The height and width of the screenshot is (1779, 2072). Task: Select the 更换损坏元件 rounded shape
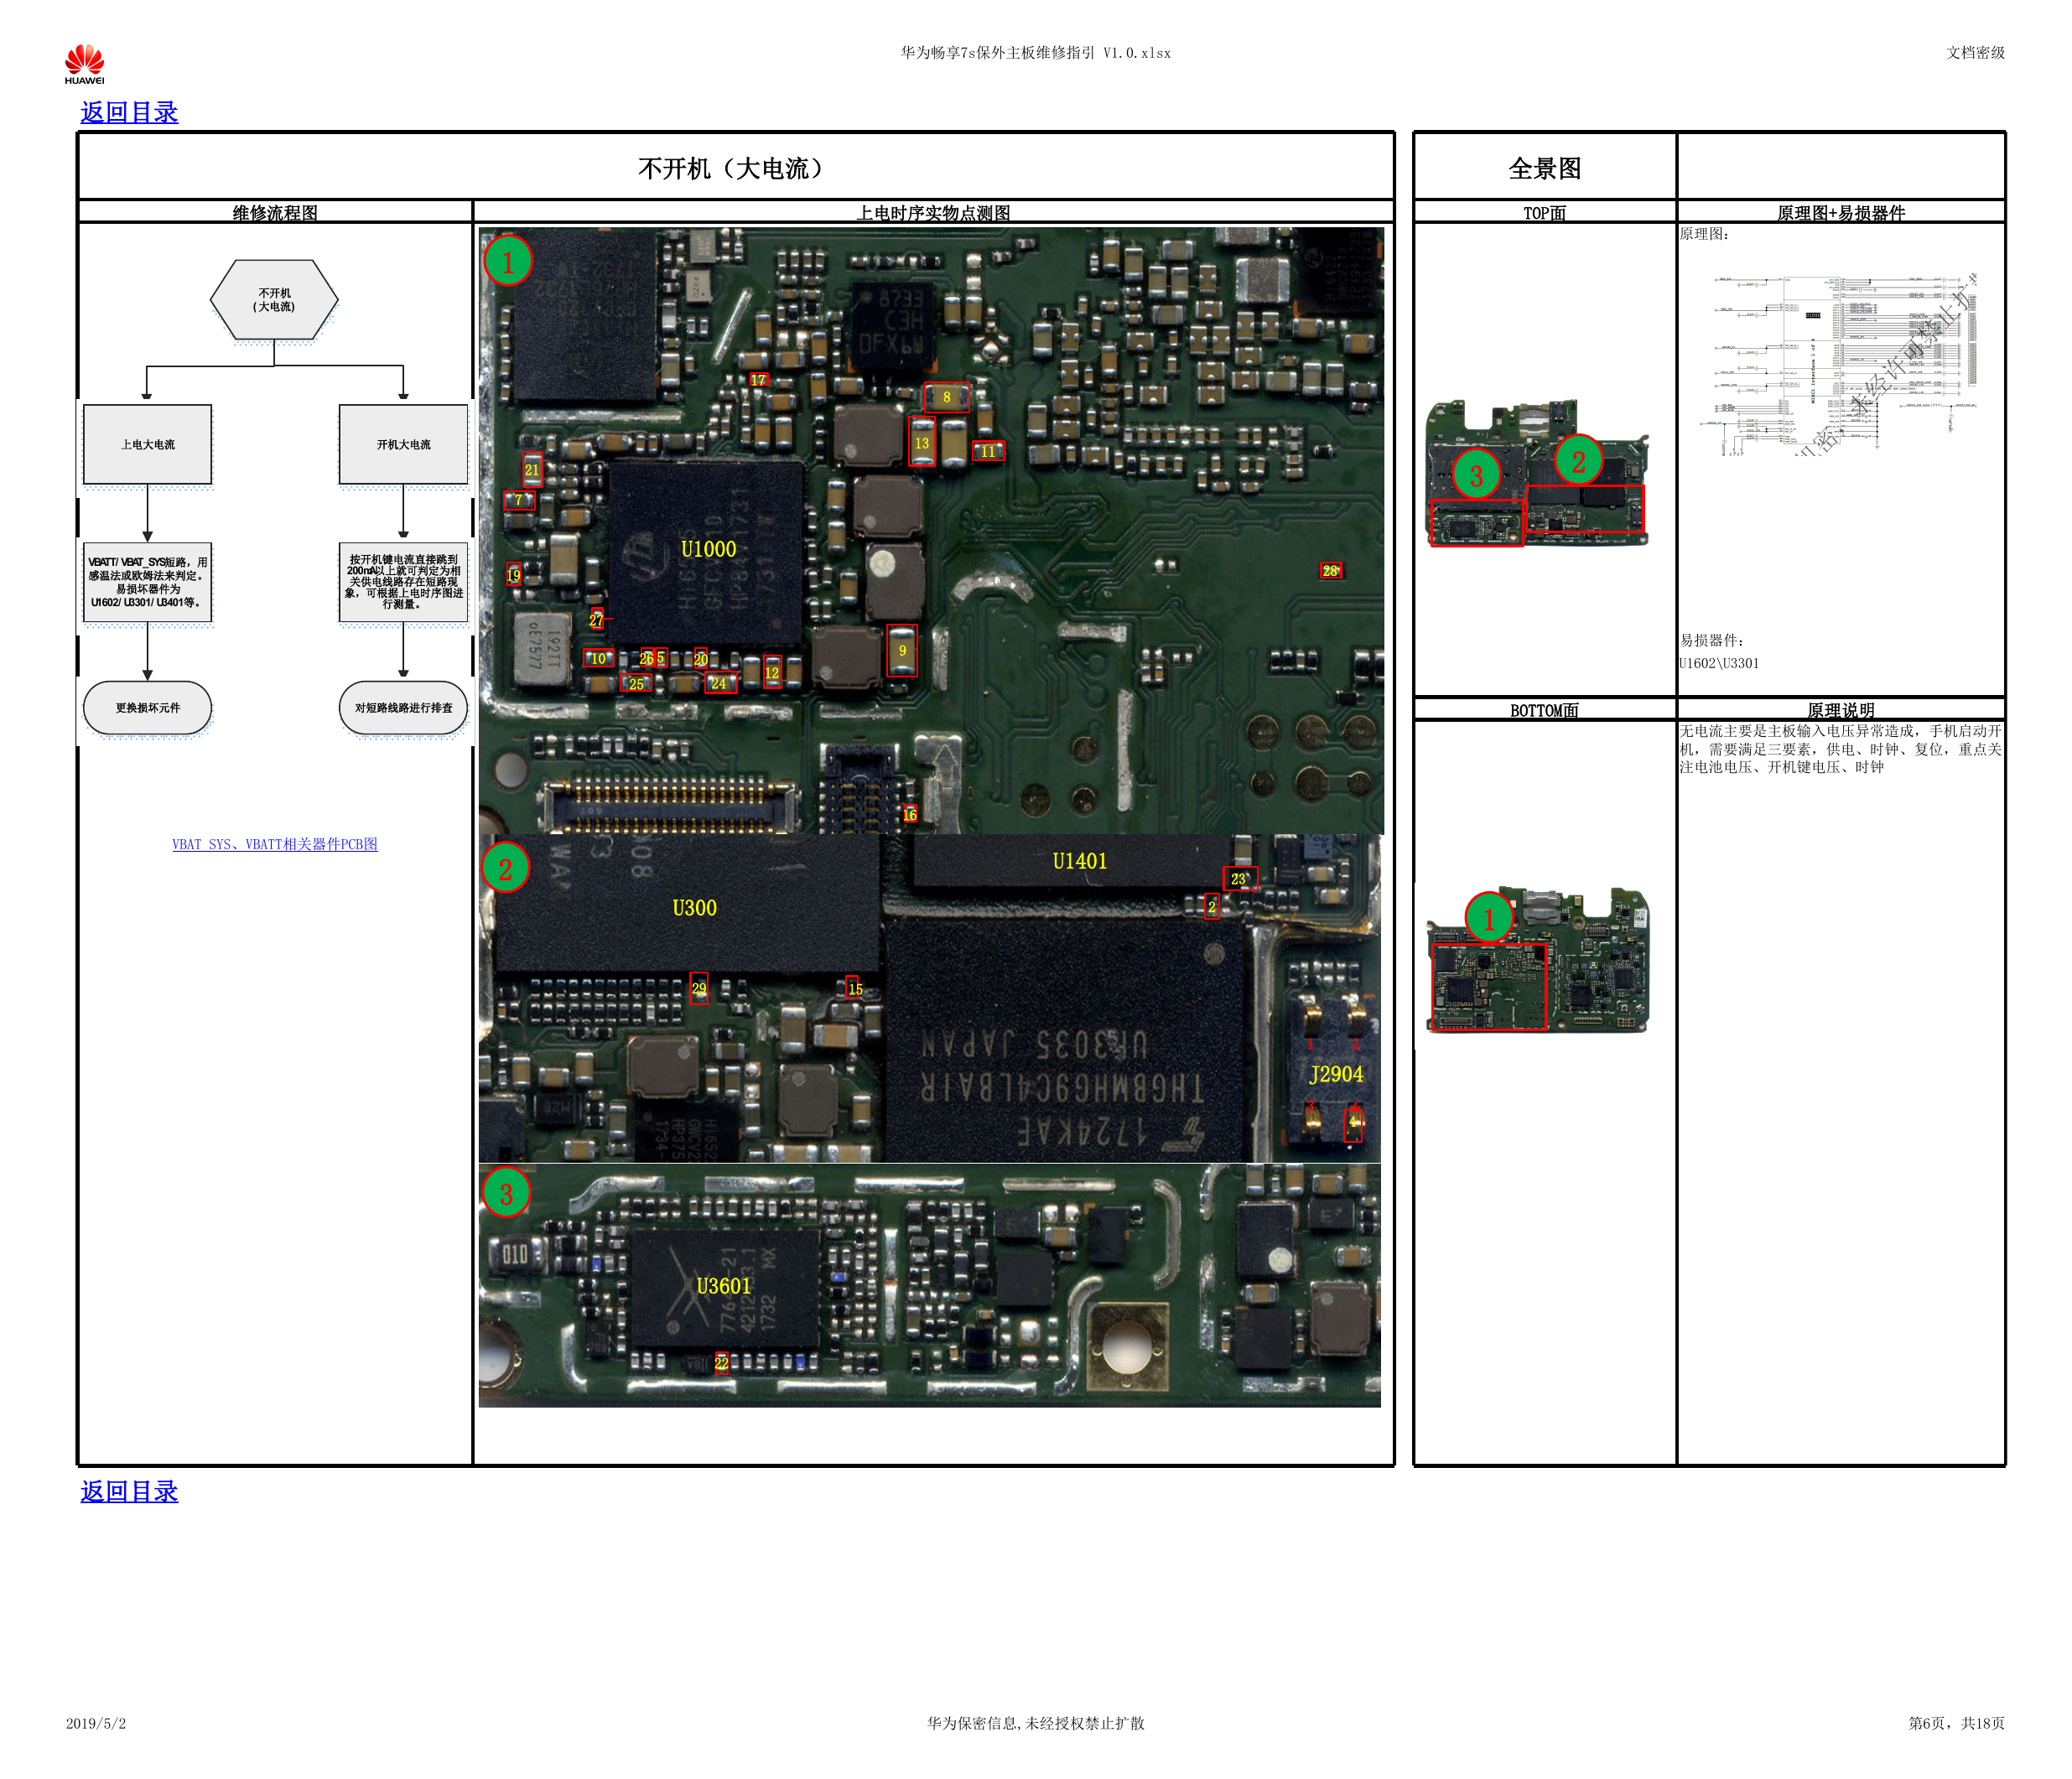click(147, 708)
